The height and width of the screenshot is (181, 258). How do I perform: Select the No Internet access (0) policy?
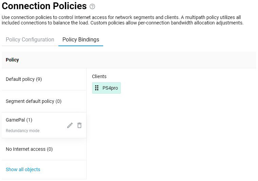click(29, 149)
